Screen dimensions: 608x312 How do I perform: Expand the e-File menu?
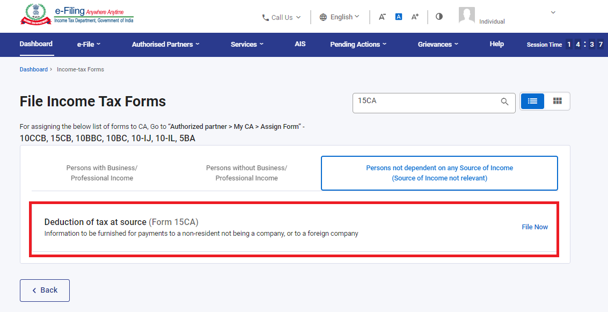click(x=89, y=45)
